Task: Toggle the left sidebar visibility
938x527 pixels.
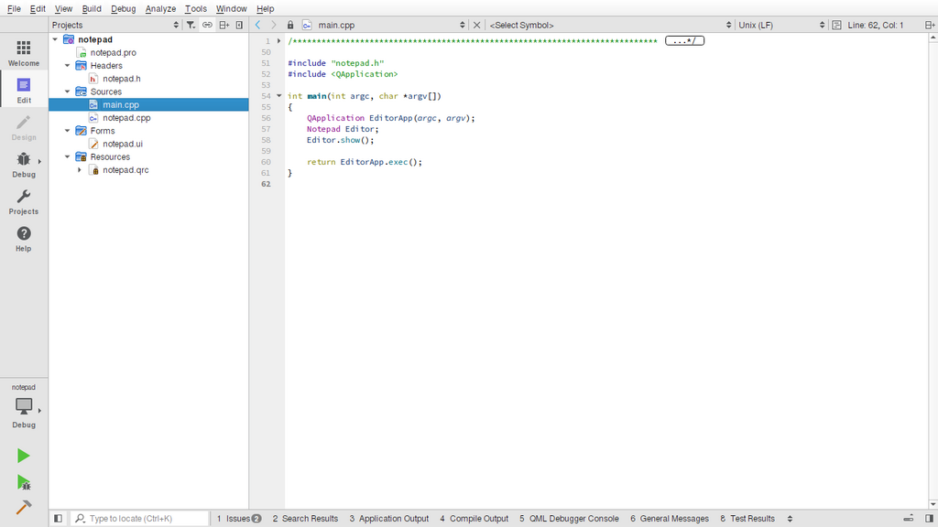Action: (x=58, y=519)
